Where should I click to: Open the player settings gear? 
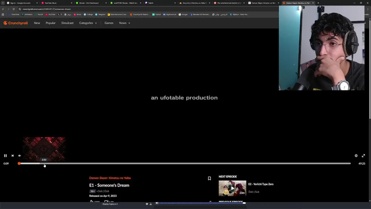[x=356, y=156]
